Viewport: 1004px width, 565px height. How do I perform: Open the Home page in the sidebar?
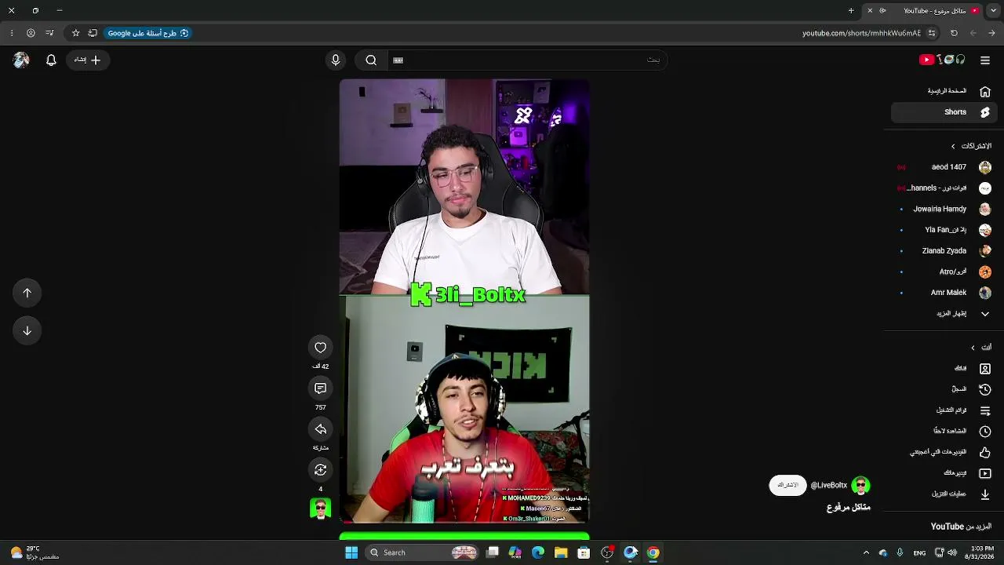(x=943, y=91)
